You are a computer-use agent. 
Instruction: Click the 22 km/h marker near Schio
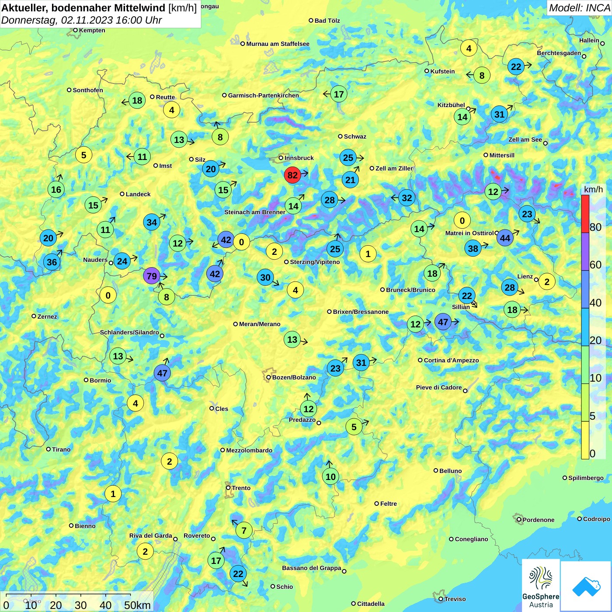(x=238, y=574)
